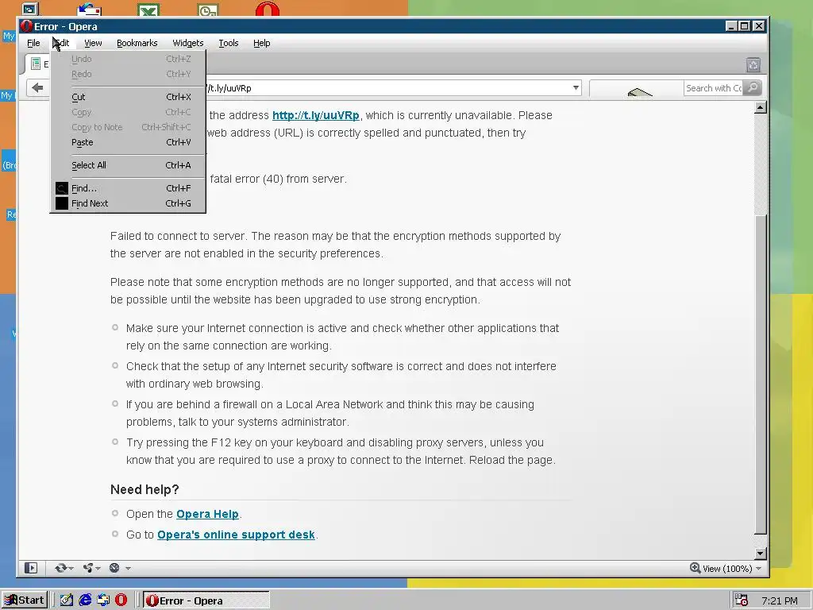
Task: Toggle the side panel button in status bar
Action: tap(31, 568)
